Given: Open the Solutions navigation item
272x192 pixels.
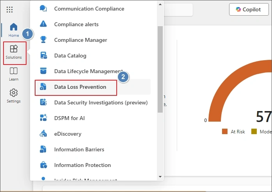Looking at the screenshot, I should coord(14,52).
